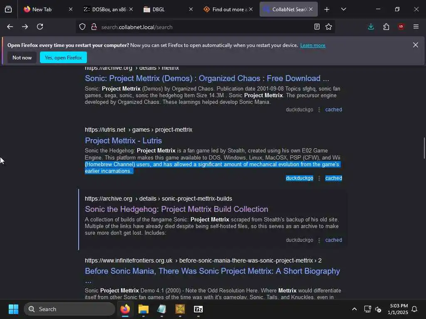List all tabs dropdown

tap(344, 9)
